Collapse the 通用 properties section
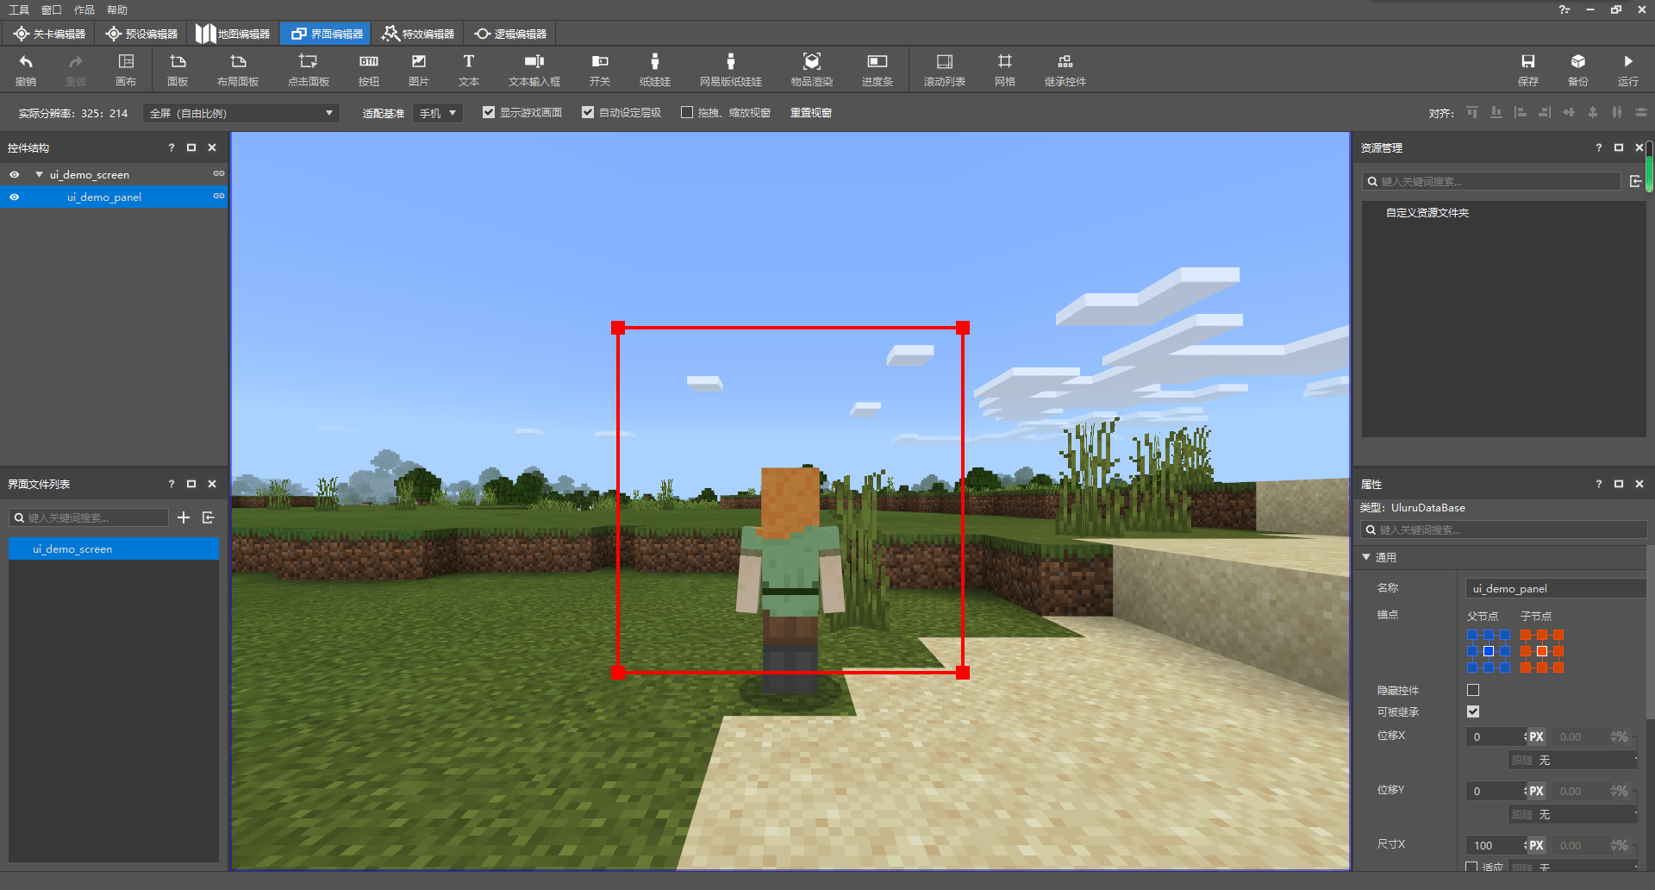This screenshot has width=1655, height=890. [x=1366, y=557]
